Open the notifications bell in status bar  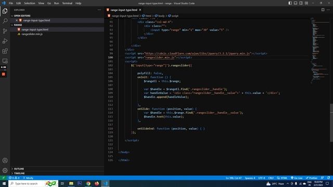pyautogui.click(x=328, y=178)
